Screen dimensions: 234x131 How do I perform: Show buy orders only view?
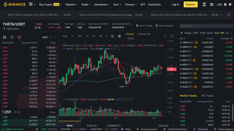(x=12, y=37)
